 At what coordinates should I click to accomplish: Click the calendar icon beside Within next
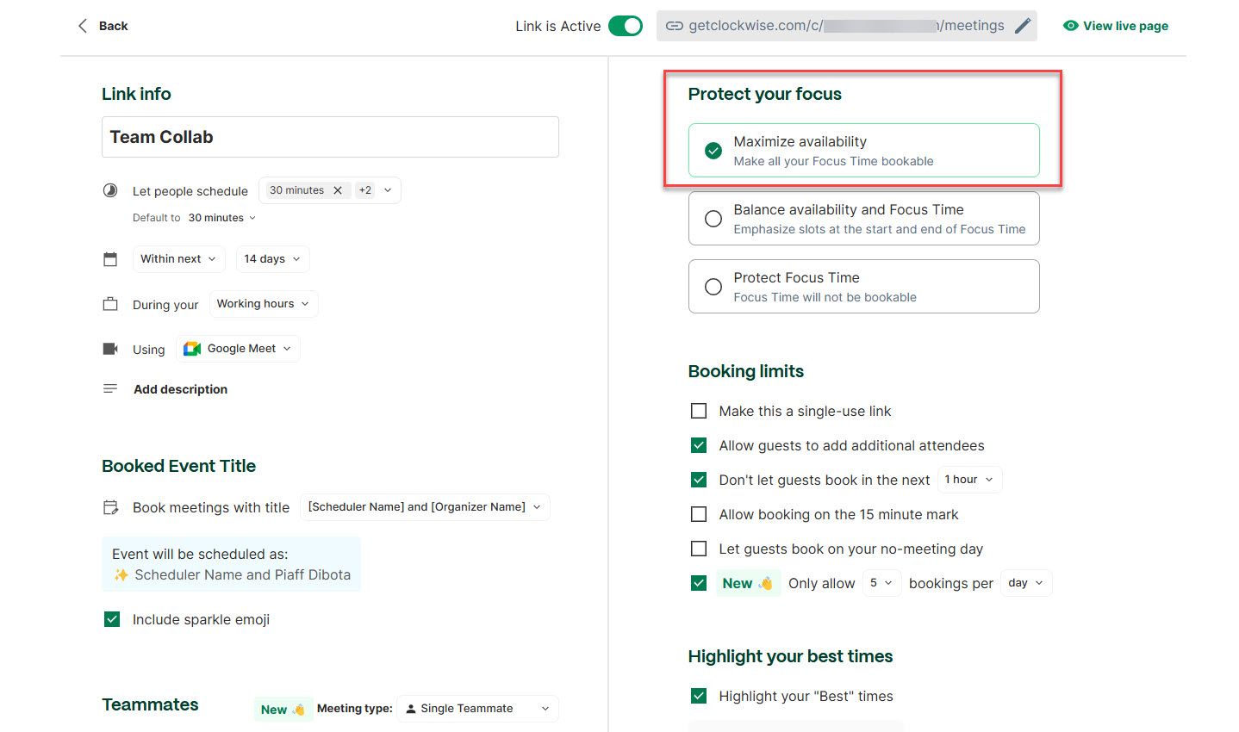pos(110,259)
